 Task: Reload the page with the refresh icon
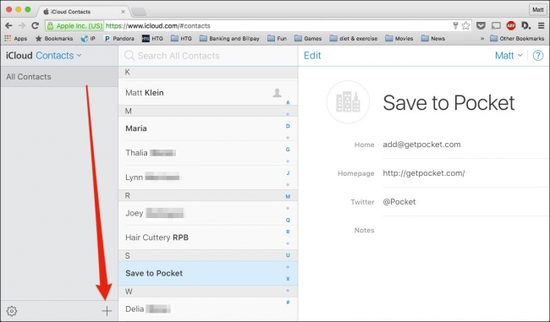35,25
